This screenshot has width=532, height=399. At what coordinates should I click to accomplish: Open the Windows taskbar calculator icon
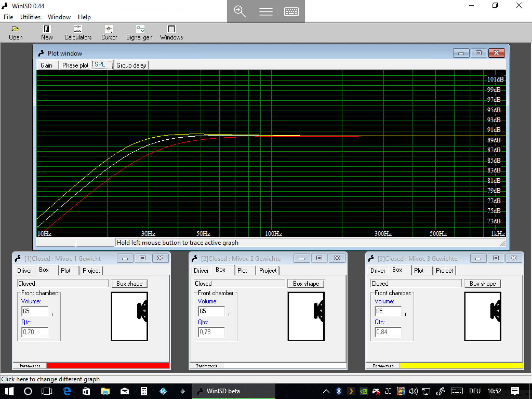(x=144, y=391)
